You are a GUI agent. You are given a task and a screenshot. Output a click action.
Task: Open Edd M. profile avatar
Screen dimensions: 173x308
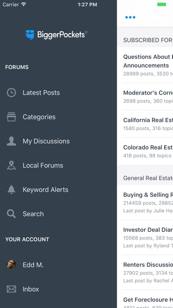click(x=11, y=265)
